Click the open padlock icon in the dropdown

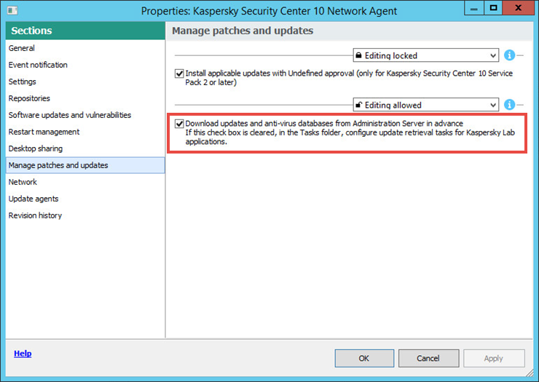point(358,105)
